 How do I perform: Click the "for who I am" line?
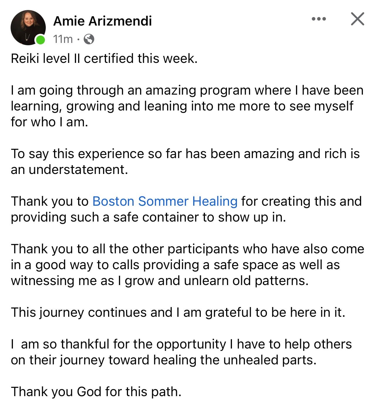(x=49, y=122)
